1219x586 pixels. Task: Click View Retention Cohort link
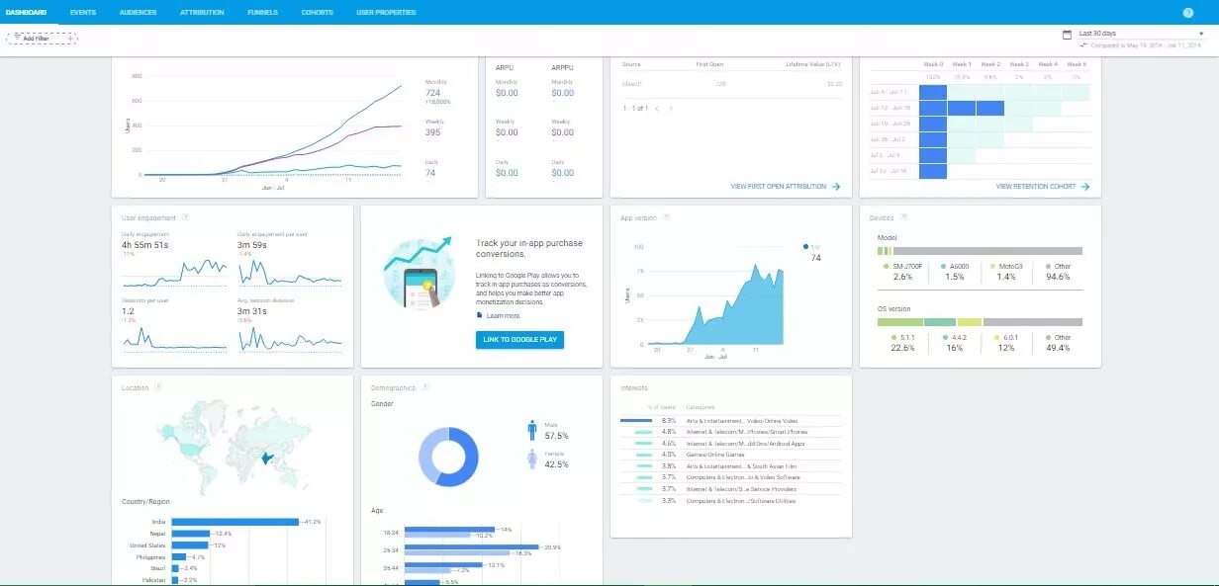point(1037,186)
